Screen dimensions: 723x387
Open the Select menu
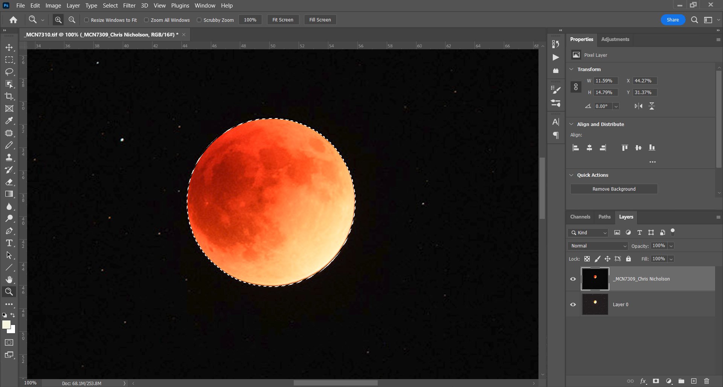tap(110, 6)
